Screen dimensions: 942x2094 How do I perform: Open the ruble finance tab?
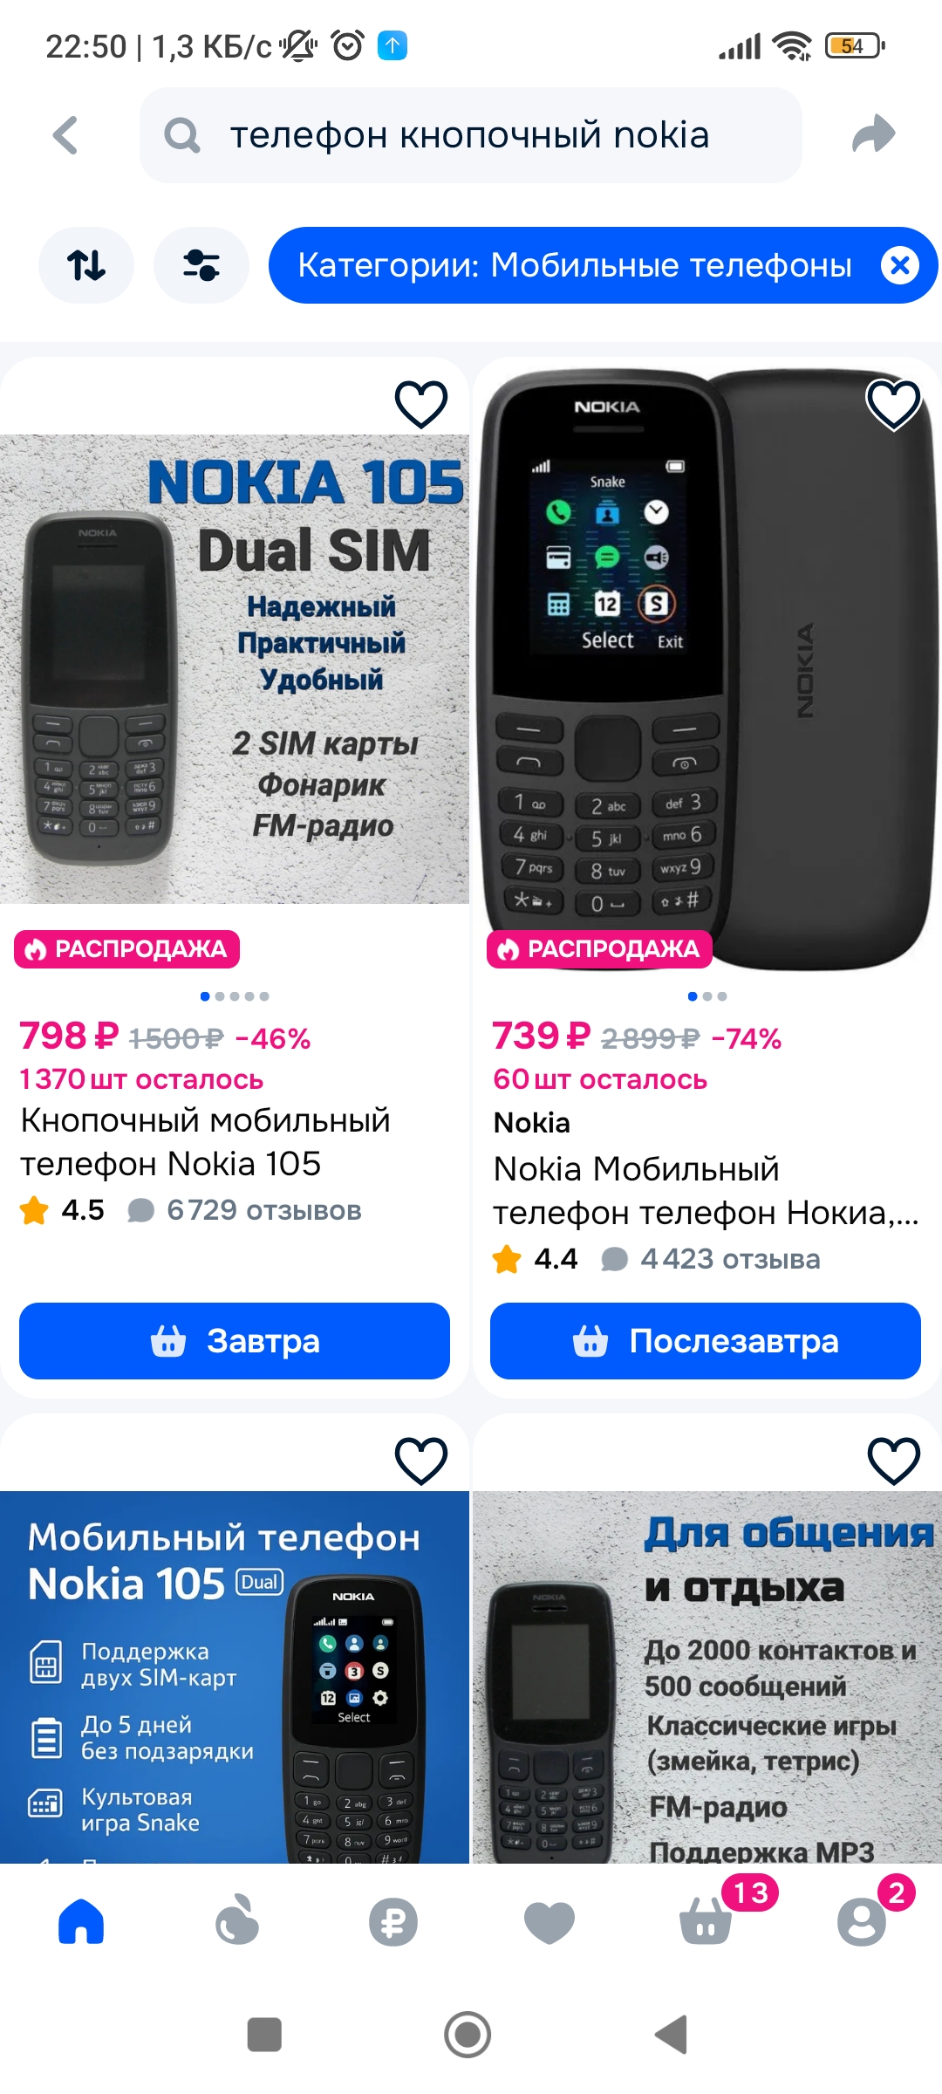pos(393,1922)
